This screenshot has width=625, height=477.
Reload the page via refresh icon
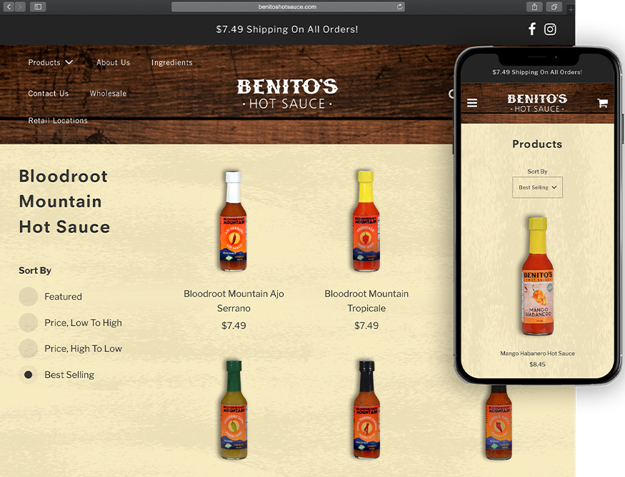pyautogui.click(x=399, y=6)
